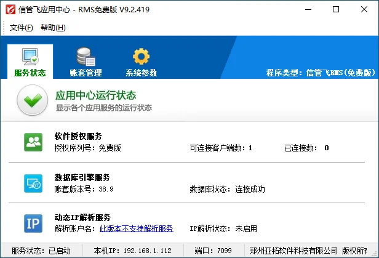Open the 帮助(H) menu
Viewport: 379px width, 258px height.
tap(53, 28)
